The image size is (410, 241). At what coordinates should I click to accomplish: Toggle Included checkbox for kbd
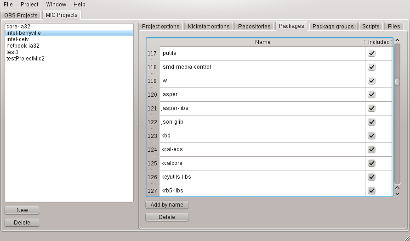pyautogui.click(x=371, y=136)
